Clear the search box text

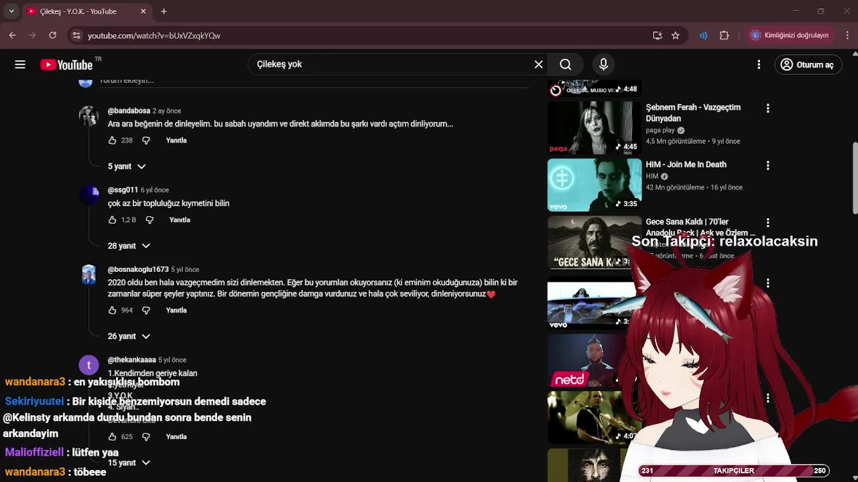point(538,64)
